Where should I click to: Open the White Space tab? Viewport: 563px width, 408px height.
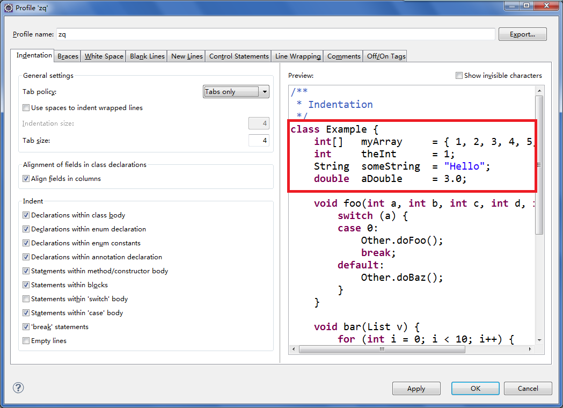tap(104, 56)
